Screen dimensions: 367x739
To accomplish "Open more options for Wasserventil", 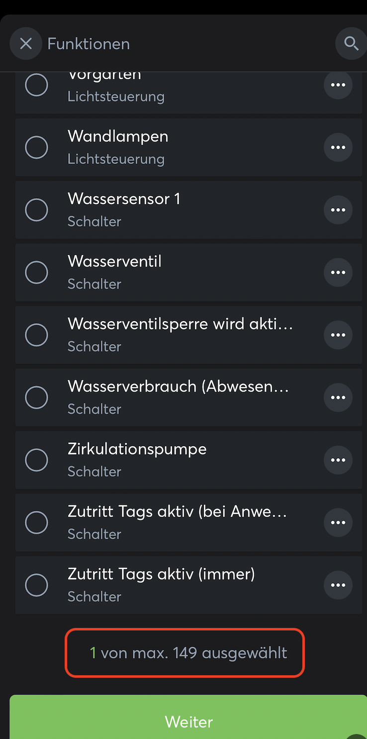I will (x=338, y=272).
